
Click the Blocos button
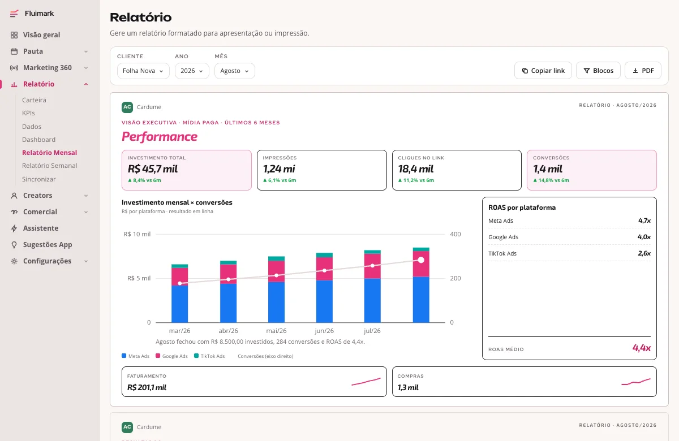tap(598, 71)
